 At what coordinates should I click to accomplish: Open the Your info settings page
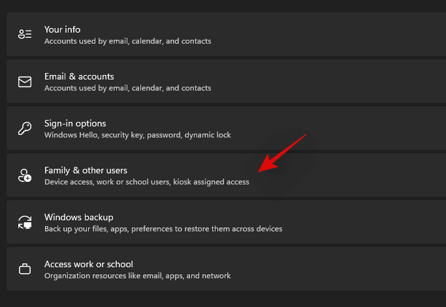pyautogui.click(x=62, y=29)
